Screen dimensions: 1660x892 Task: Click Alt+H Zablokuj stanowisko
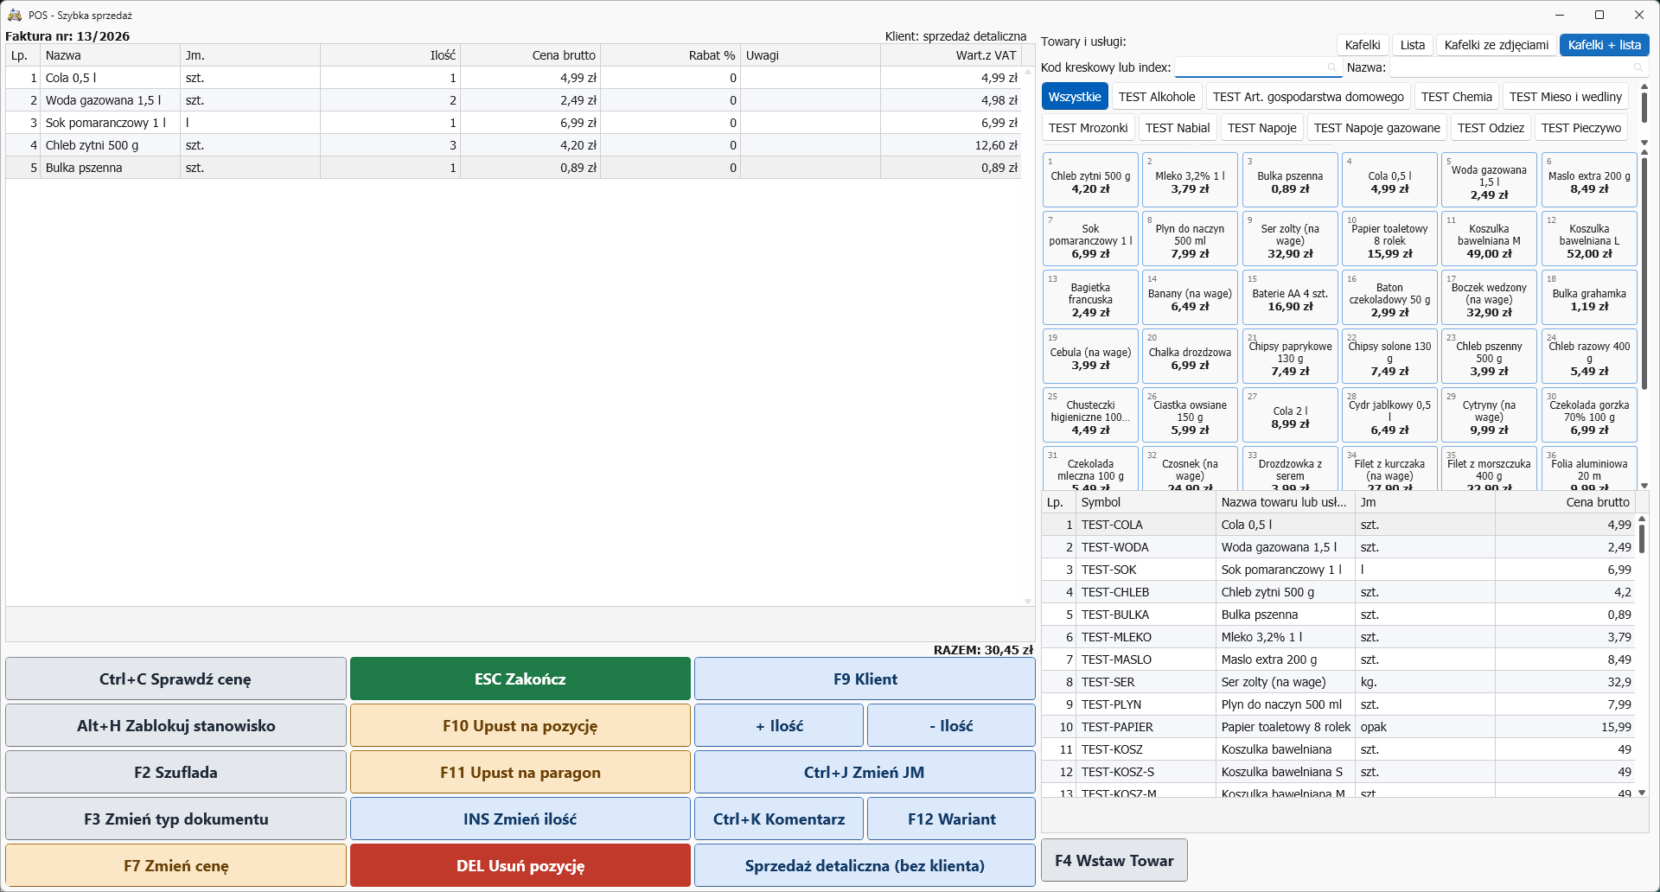(176, 726)
